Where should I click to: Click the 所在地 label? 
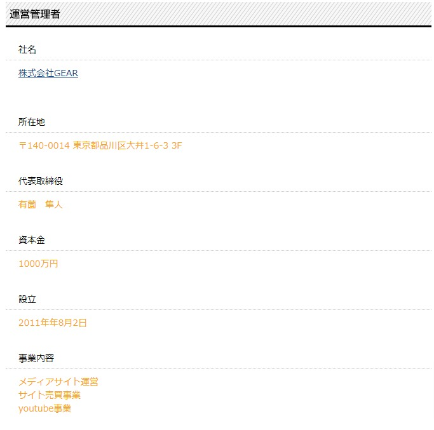32,122
